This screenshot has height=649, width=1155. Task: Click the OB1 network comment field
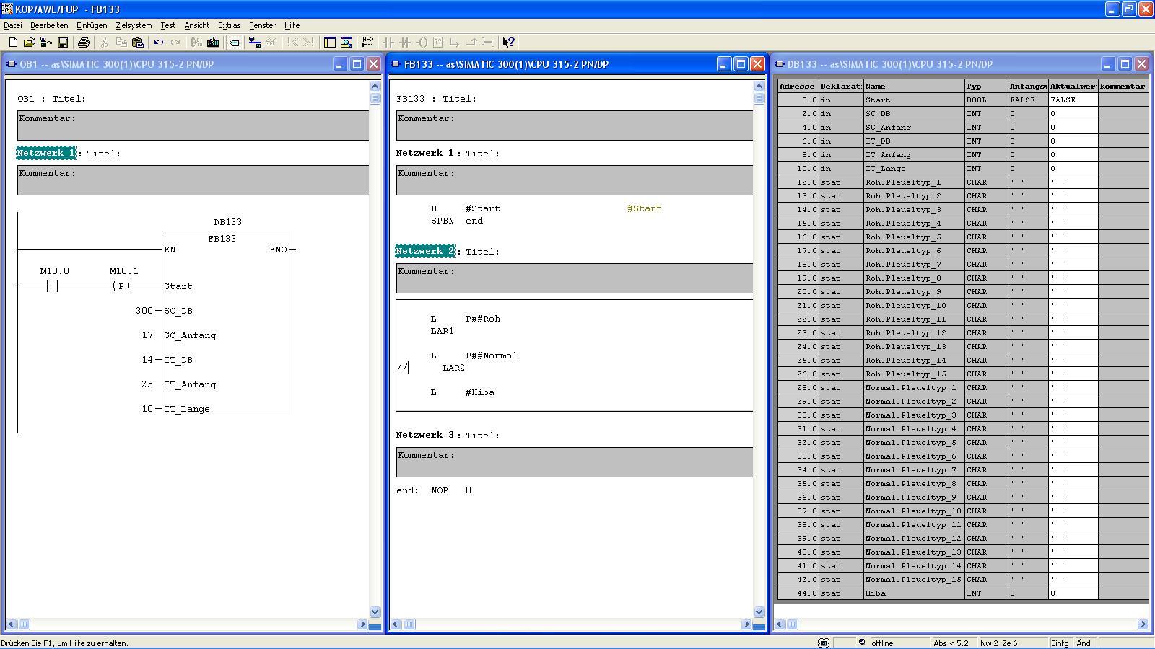(193, 180)
